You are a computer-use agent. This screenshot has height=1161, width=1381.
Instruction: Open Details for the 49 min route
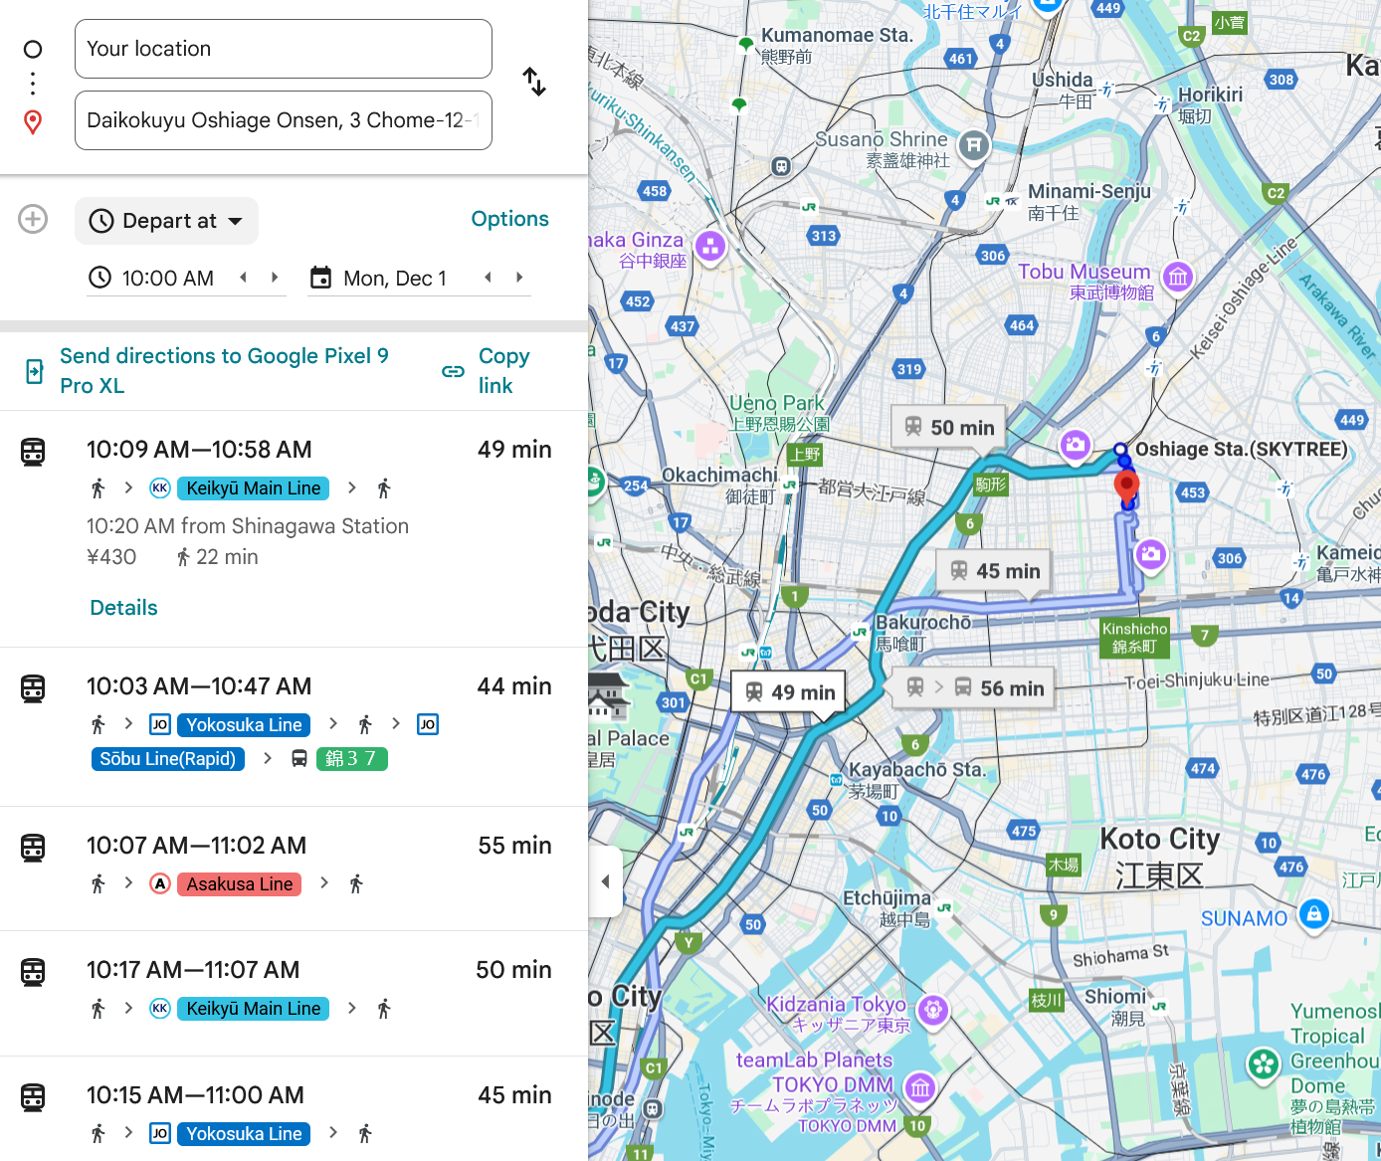[x=123, y=608]
